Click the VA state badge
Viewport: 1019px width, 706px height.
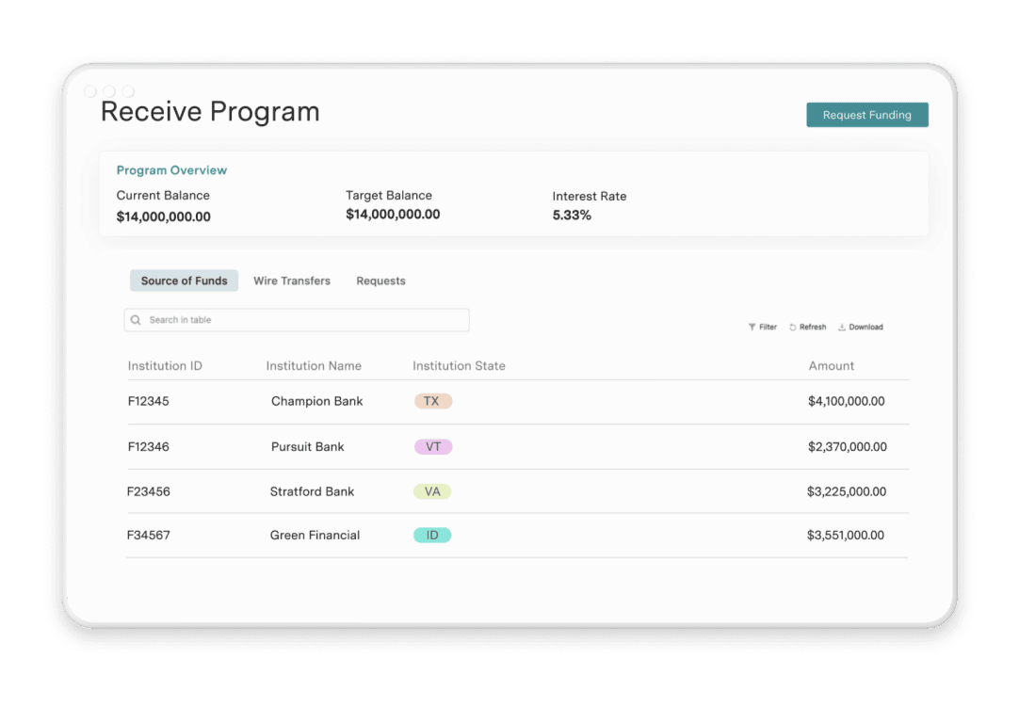[x=432, y=491]
